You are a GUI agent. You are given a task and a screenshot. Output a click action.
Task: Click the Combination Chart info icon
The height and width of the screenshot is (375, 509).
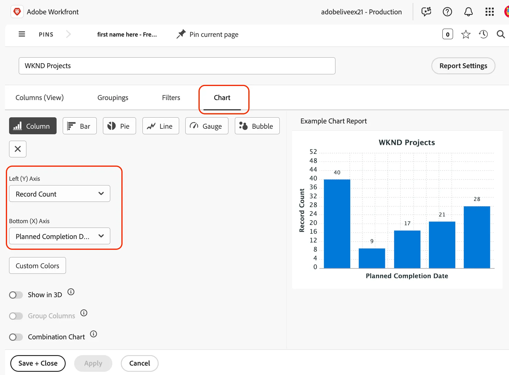tap(94, 334)
